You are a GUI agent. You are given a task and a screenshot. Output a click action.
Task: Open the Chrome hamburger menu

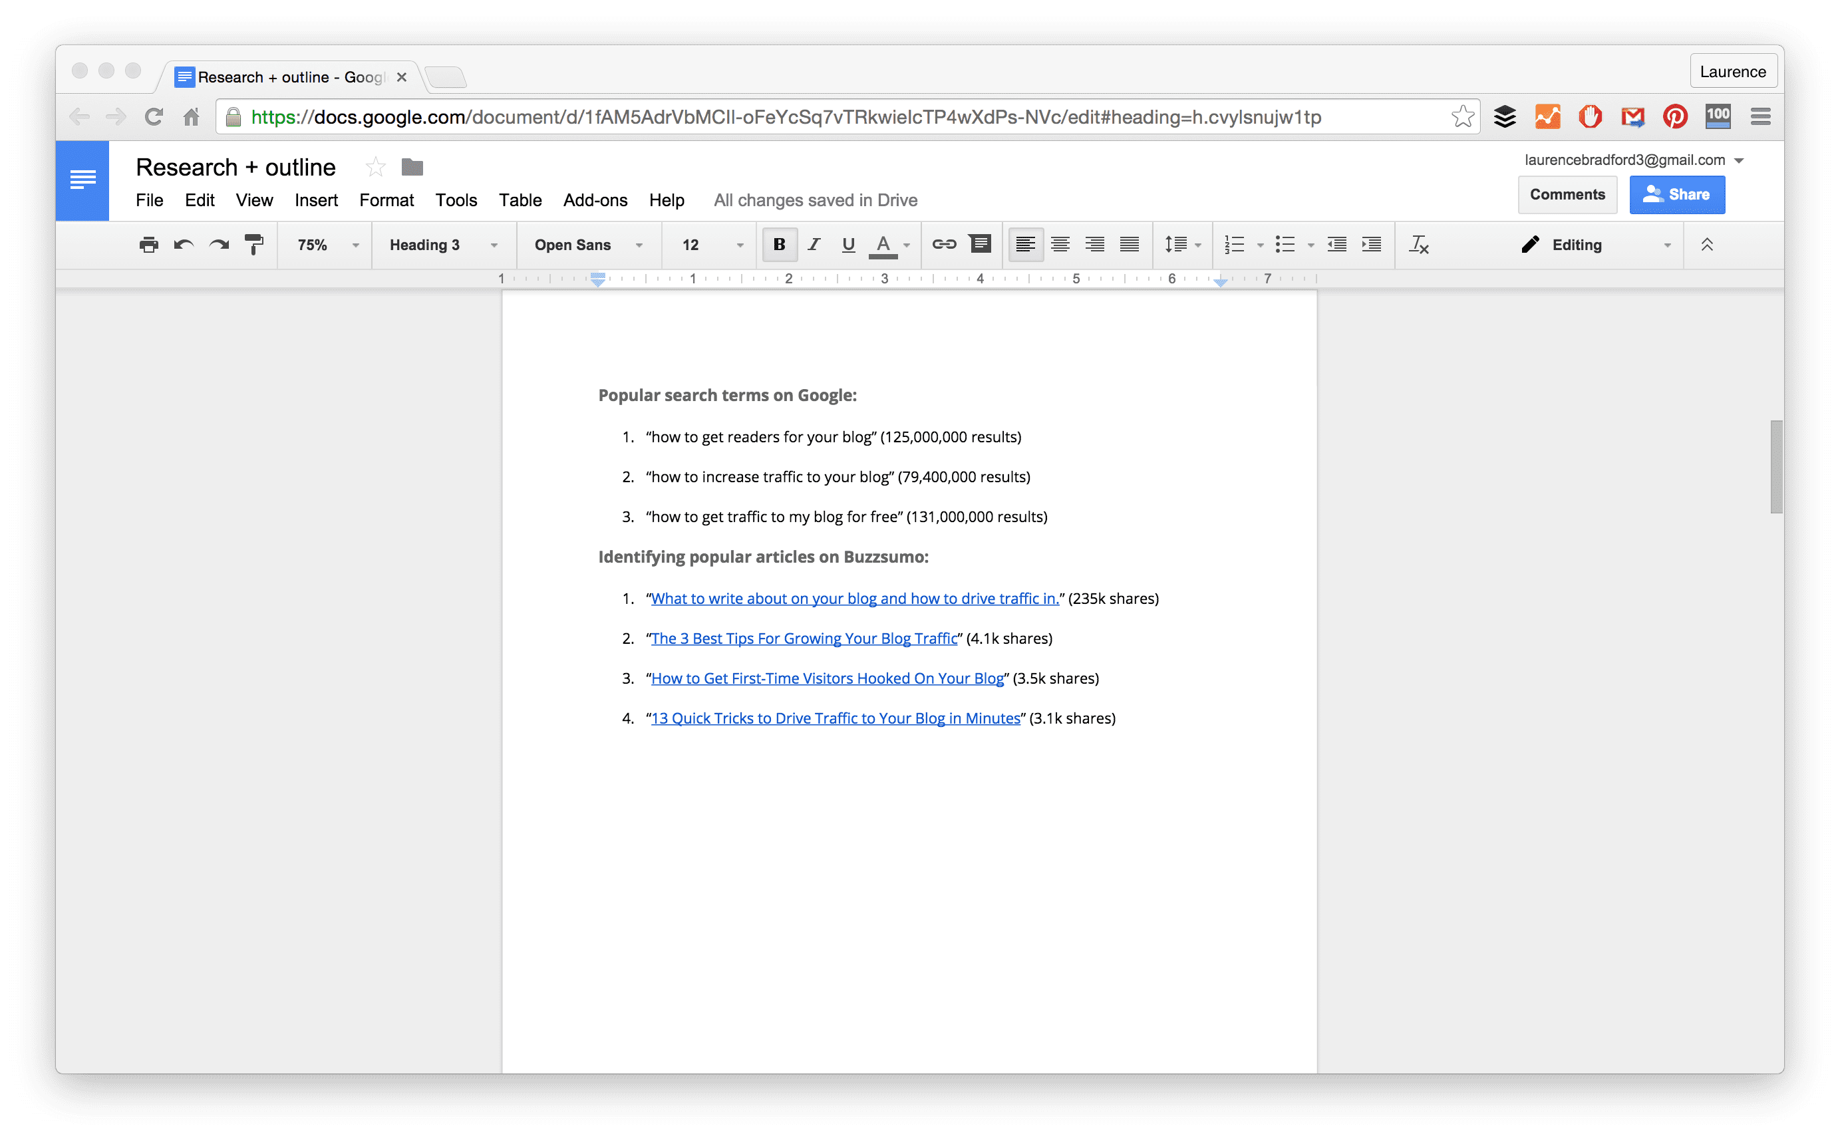(x=1760, y=117)
